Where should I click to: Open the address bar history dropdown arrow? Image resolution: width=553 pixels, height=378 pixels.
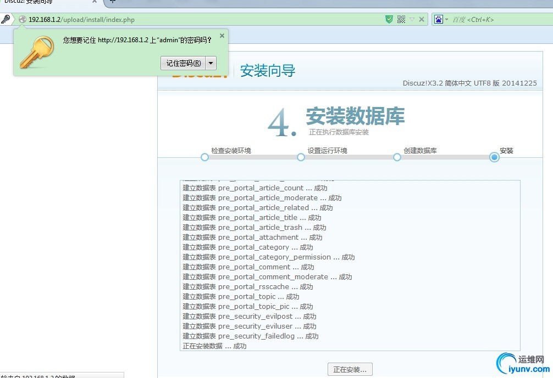click(x=412, y=19)
